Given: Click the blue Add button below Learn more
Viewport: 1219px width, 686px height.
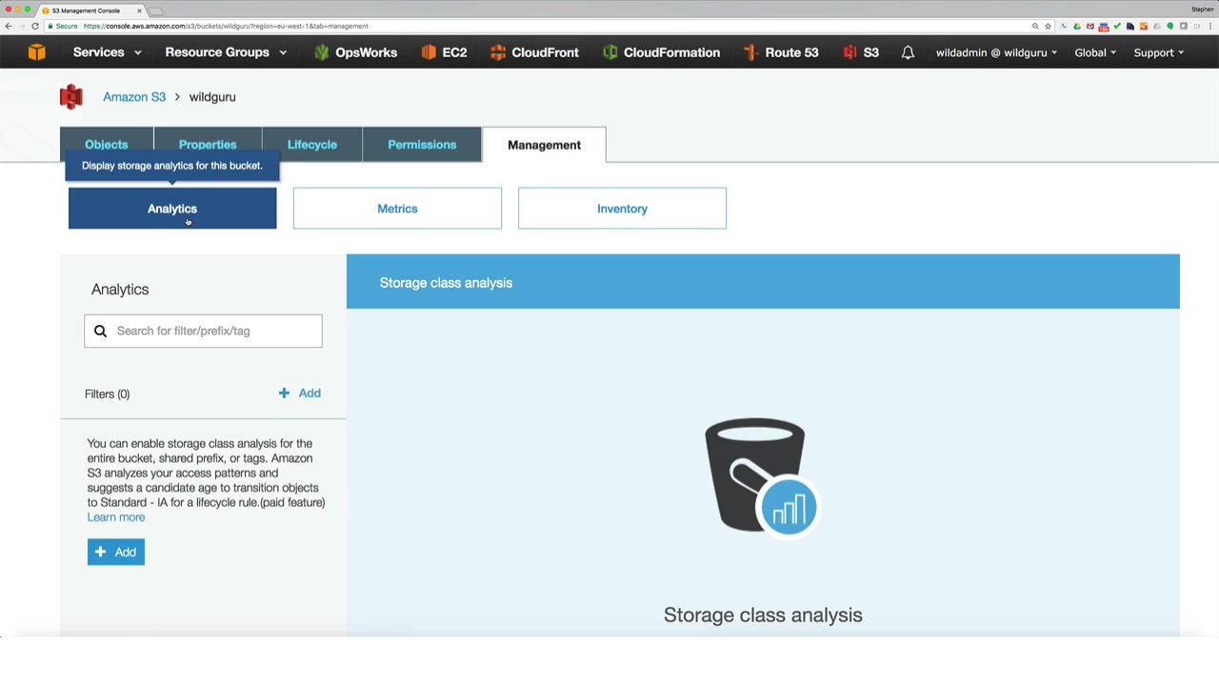Looking at the screenshot, I should click(x=116, y=553).
